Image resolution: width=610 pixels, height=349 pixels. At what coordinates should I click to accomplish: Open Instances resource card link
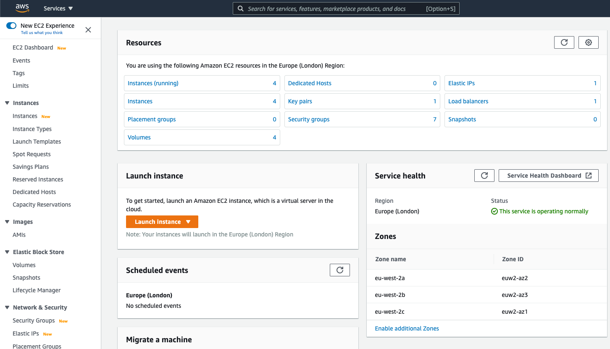140,101
